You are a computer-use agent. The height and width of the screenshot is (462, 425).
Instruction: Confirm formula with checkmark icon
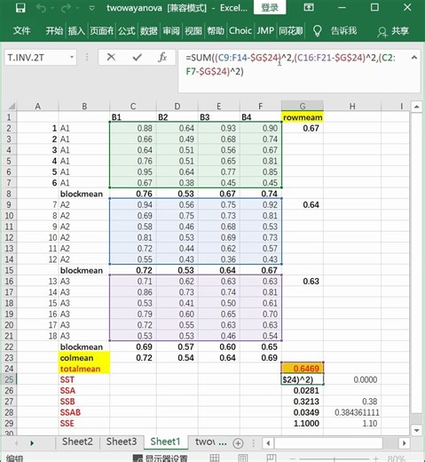pos(137,57)
